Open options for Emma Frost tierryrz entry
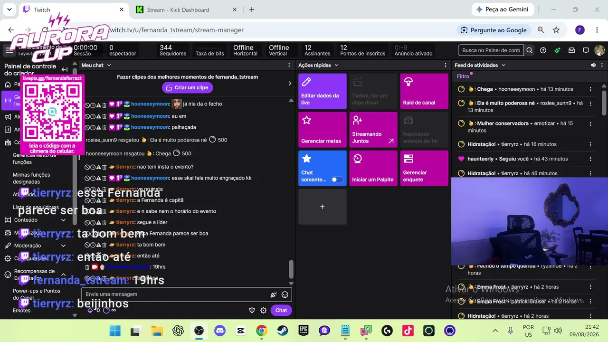This screenshot has width=608, height=342. coord(590,287)
